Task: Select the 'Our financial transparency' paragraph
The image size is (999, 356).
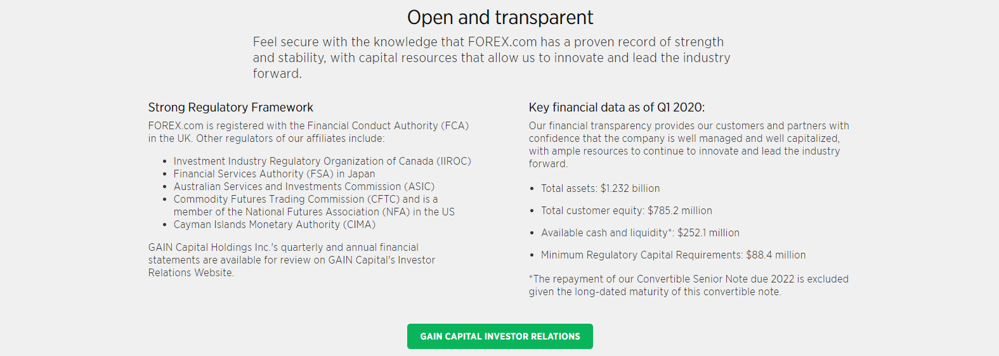Action: (x=688, y=144)
